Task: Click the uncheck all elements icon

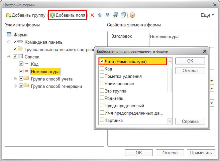Action: click(x=123, y=15)
